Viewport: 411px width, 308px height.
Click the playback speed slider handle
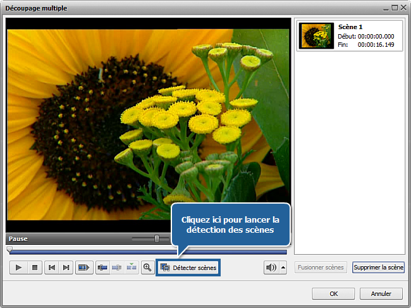point(157,238)
